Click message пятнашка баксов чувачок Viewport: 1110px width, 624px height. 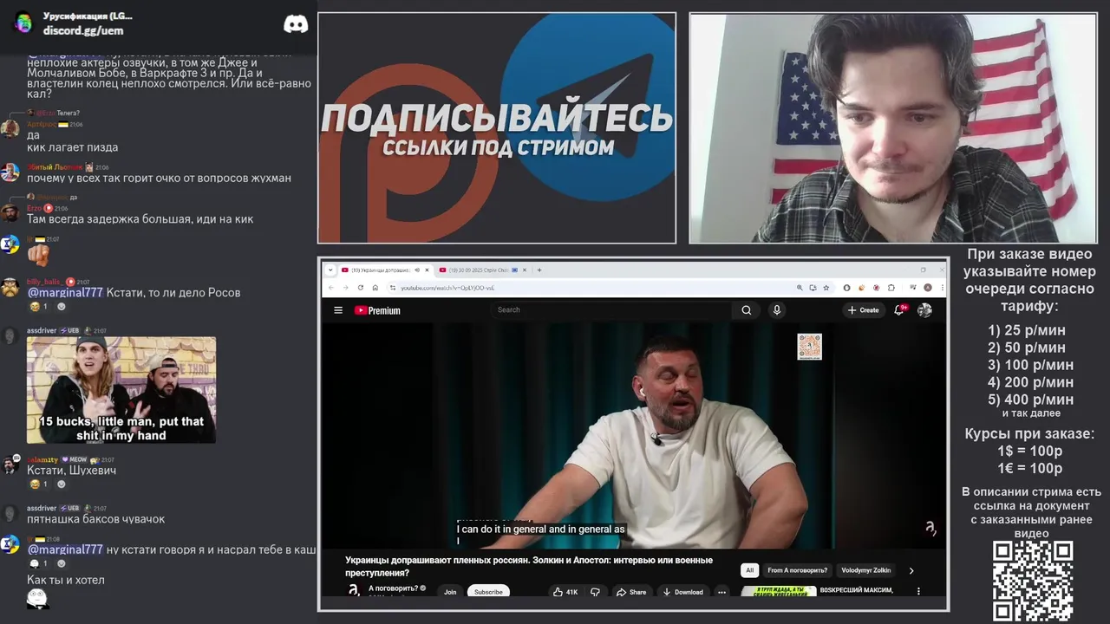(x=95, y=519)
